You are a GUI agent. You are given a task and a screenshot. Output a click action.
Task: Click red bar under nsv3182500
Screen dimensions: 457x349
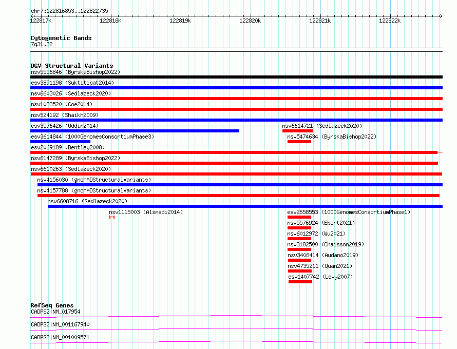(299, 249)
